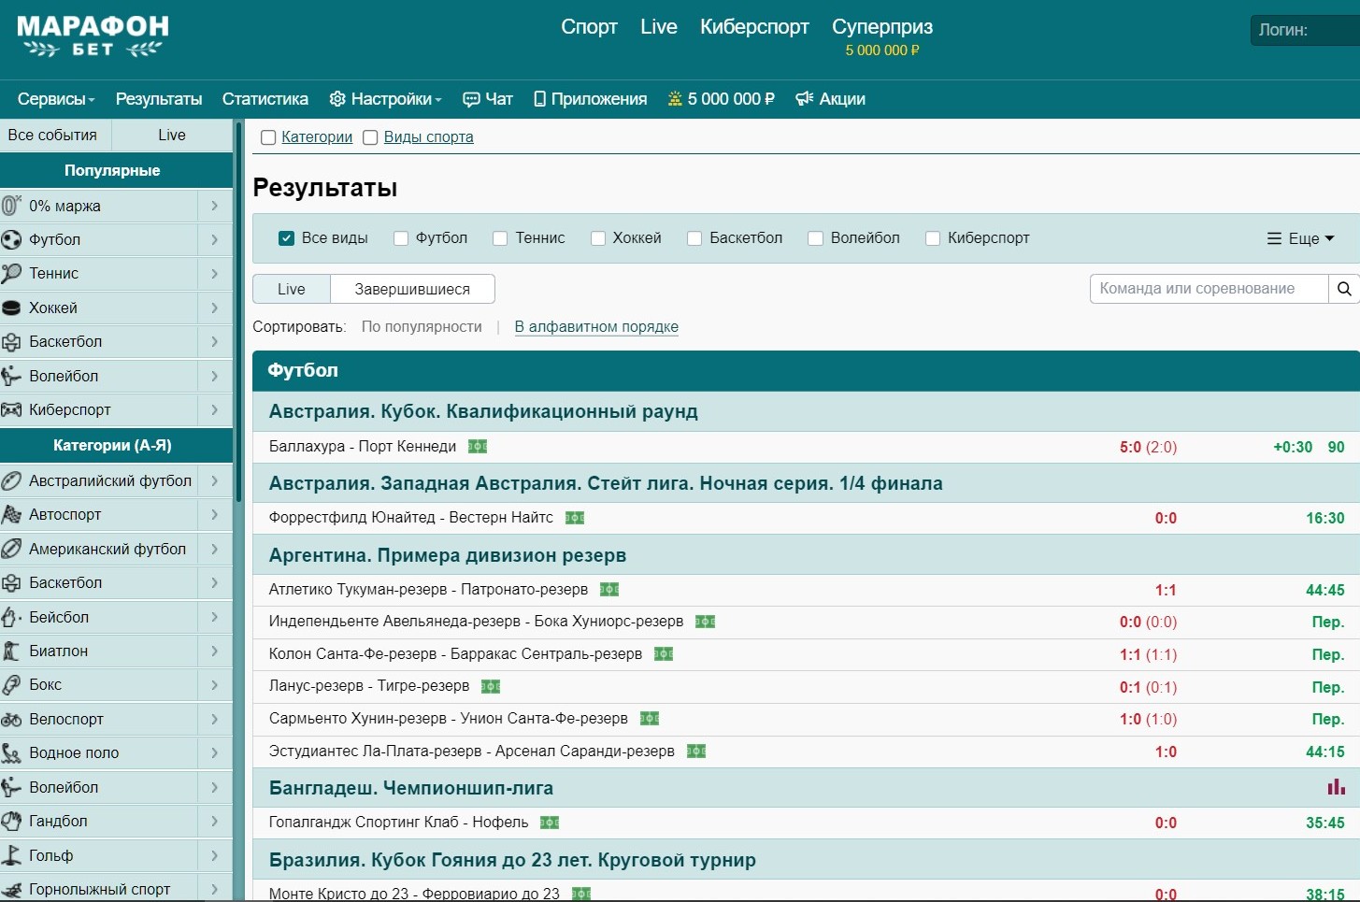Expand the Футбол chevron in Popular
The image size is (1360, 902).
[215, 239]
